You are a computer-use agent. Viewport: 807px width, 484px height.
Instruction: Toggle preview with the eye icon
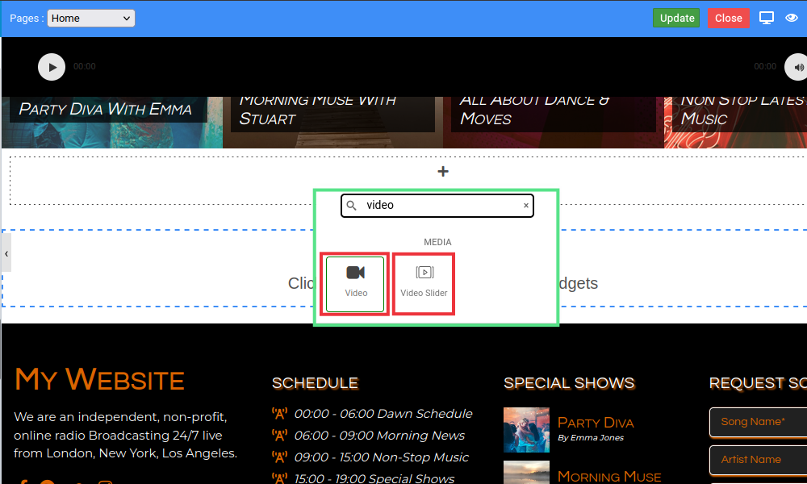792,18
